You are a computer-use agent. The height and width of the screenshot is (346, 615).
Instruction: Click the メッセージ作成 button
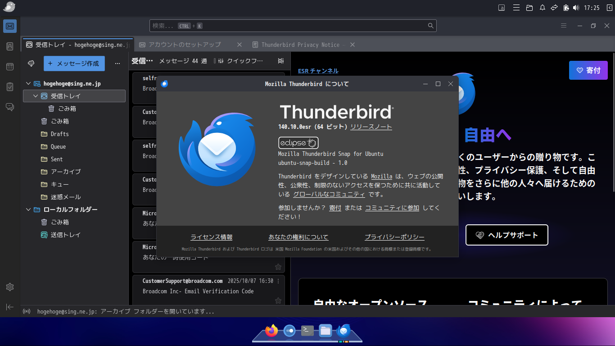click(74, 64)
